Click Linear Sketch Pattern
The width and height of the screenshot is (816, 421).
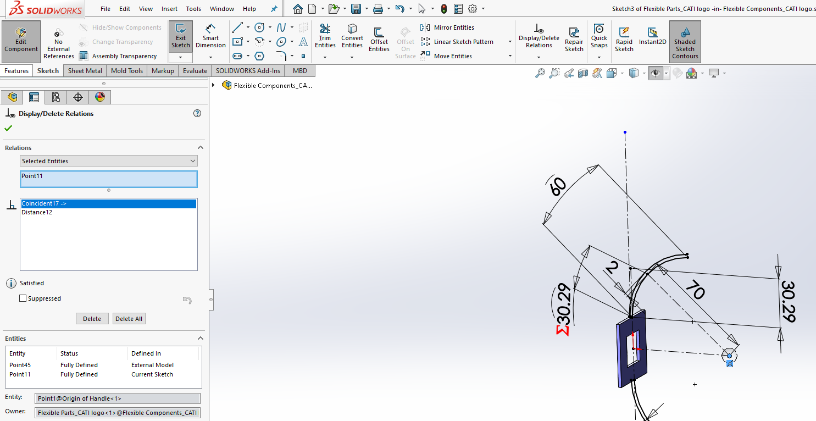pos(457,42)
